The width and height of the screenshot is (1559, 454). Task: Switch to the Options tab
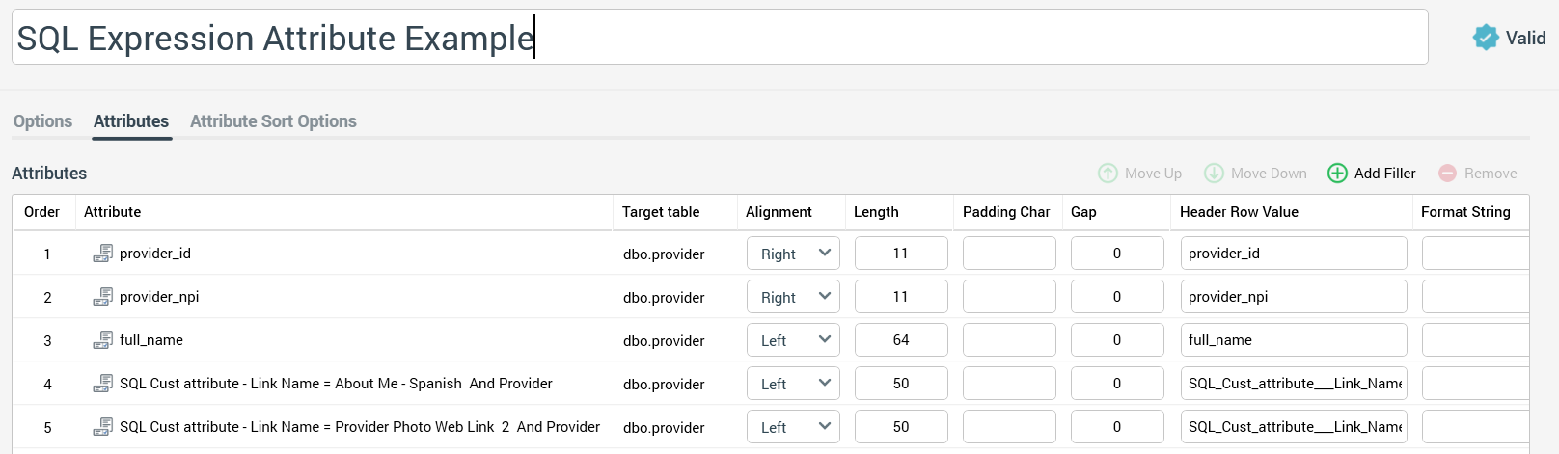tap(42, 121)
